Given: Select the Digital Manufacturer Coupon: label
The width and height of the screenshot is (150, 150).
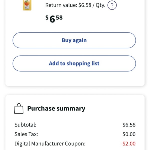Looking at the screenshot, I should pyautogui.click(x=50, y=143).
